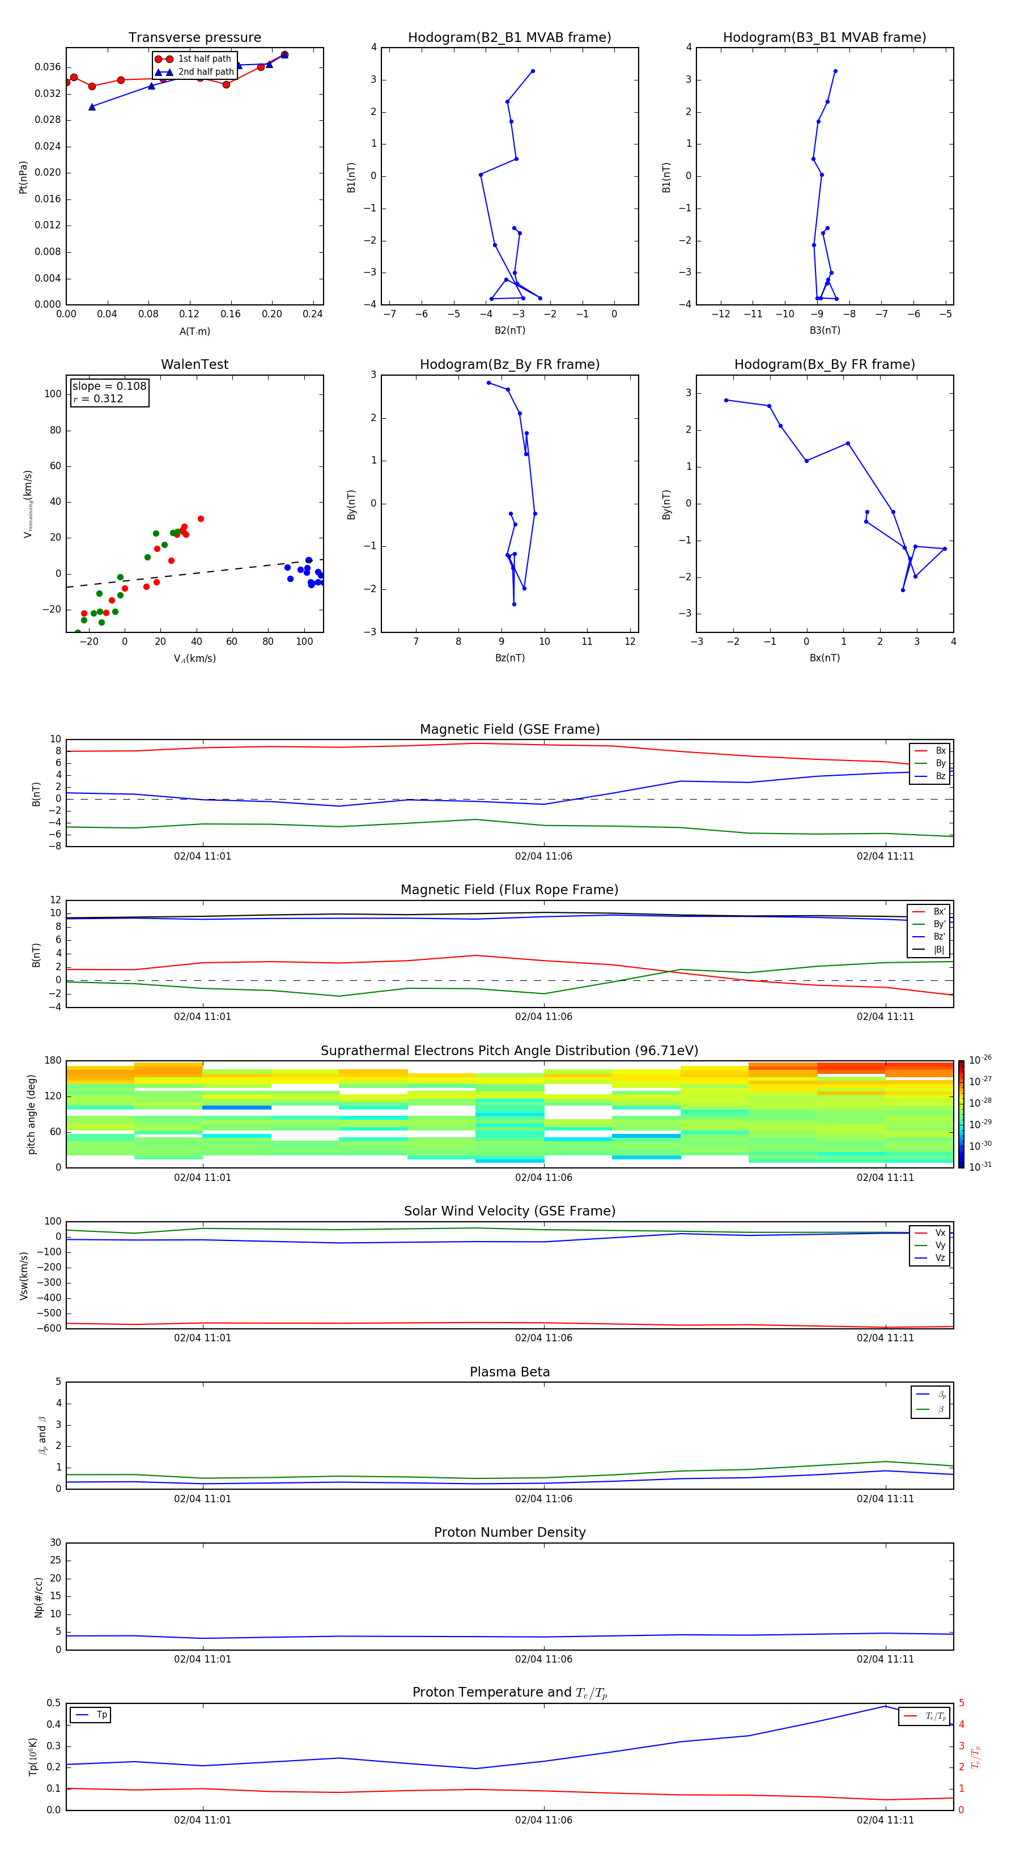Click the 'Hodogram(B3_B1 MVAB frame)' title
Image resolution: width=1020 pixels, height=1870 pixels.
point(824,38)
